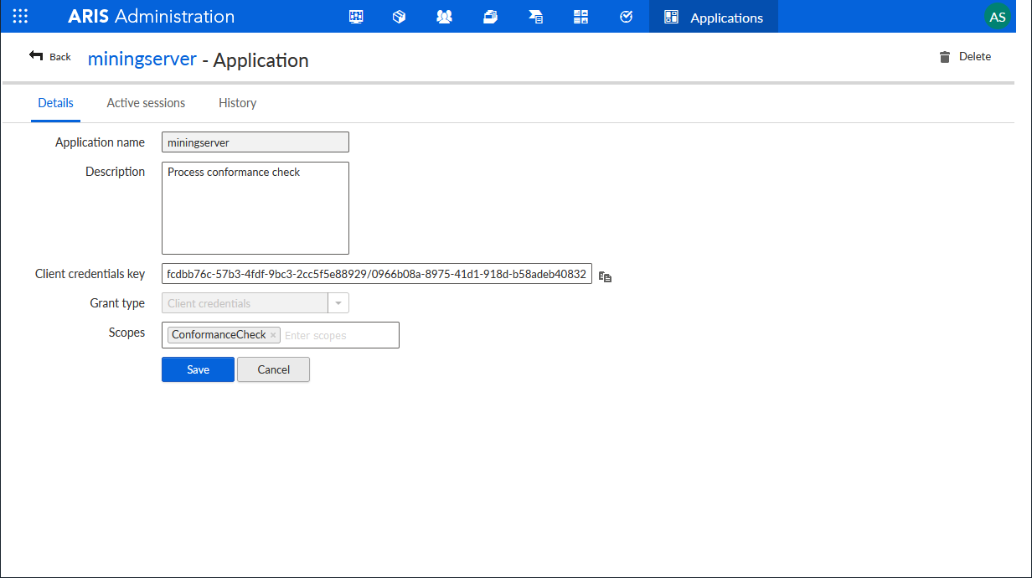Open the dashboard tiles icon in top bar
1032x578 pixels.
pyautogui.click(x=580, y=17)
